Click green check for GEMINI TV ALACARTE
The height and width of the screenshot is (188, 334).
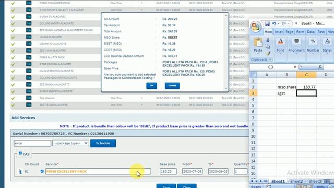coord(13,44)
